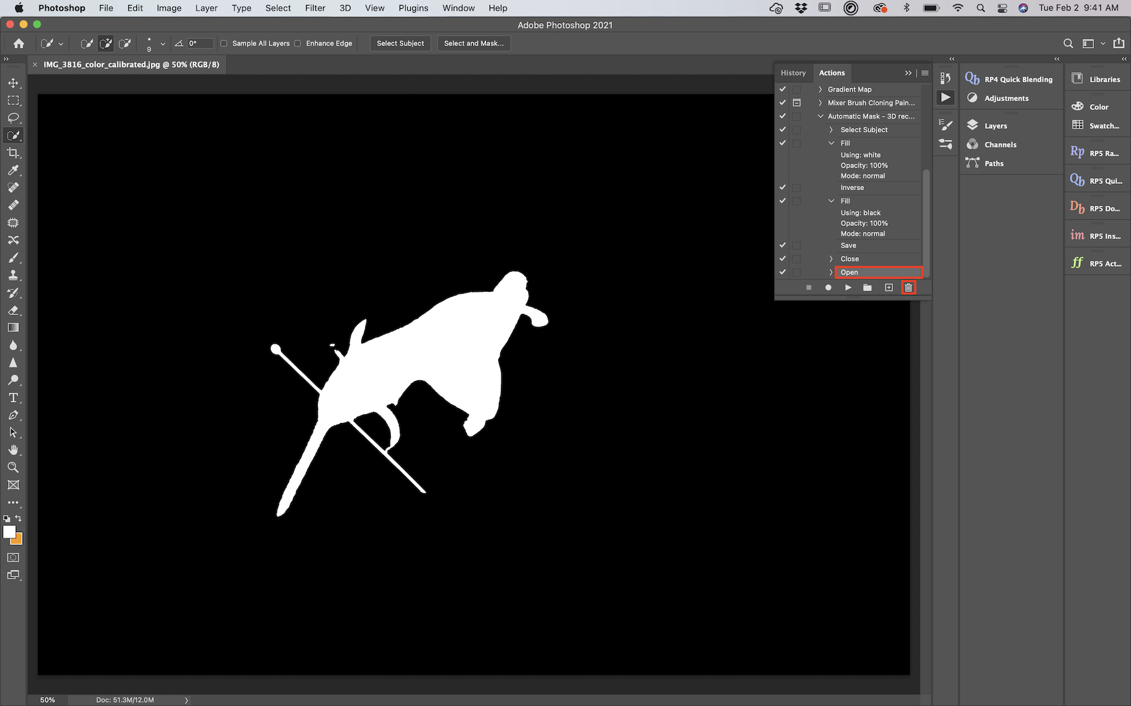Click Select and Mask button
This screenshot has height=706, width=1131.
click(x=474, y=43)
